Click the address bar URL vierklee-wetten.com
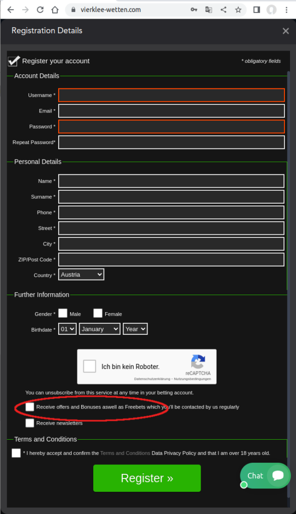The image size is (296, 514). (x=111, y=10)
